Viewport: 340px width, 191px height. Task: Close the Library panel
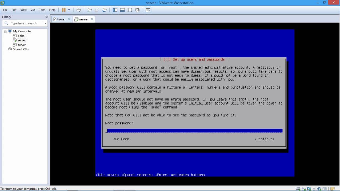(46, 17)
